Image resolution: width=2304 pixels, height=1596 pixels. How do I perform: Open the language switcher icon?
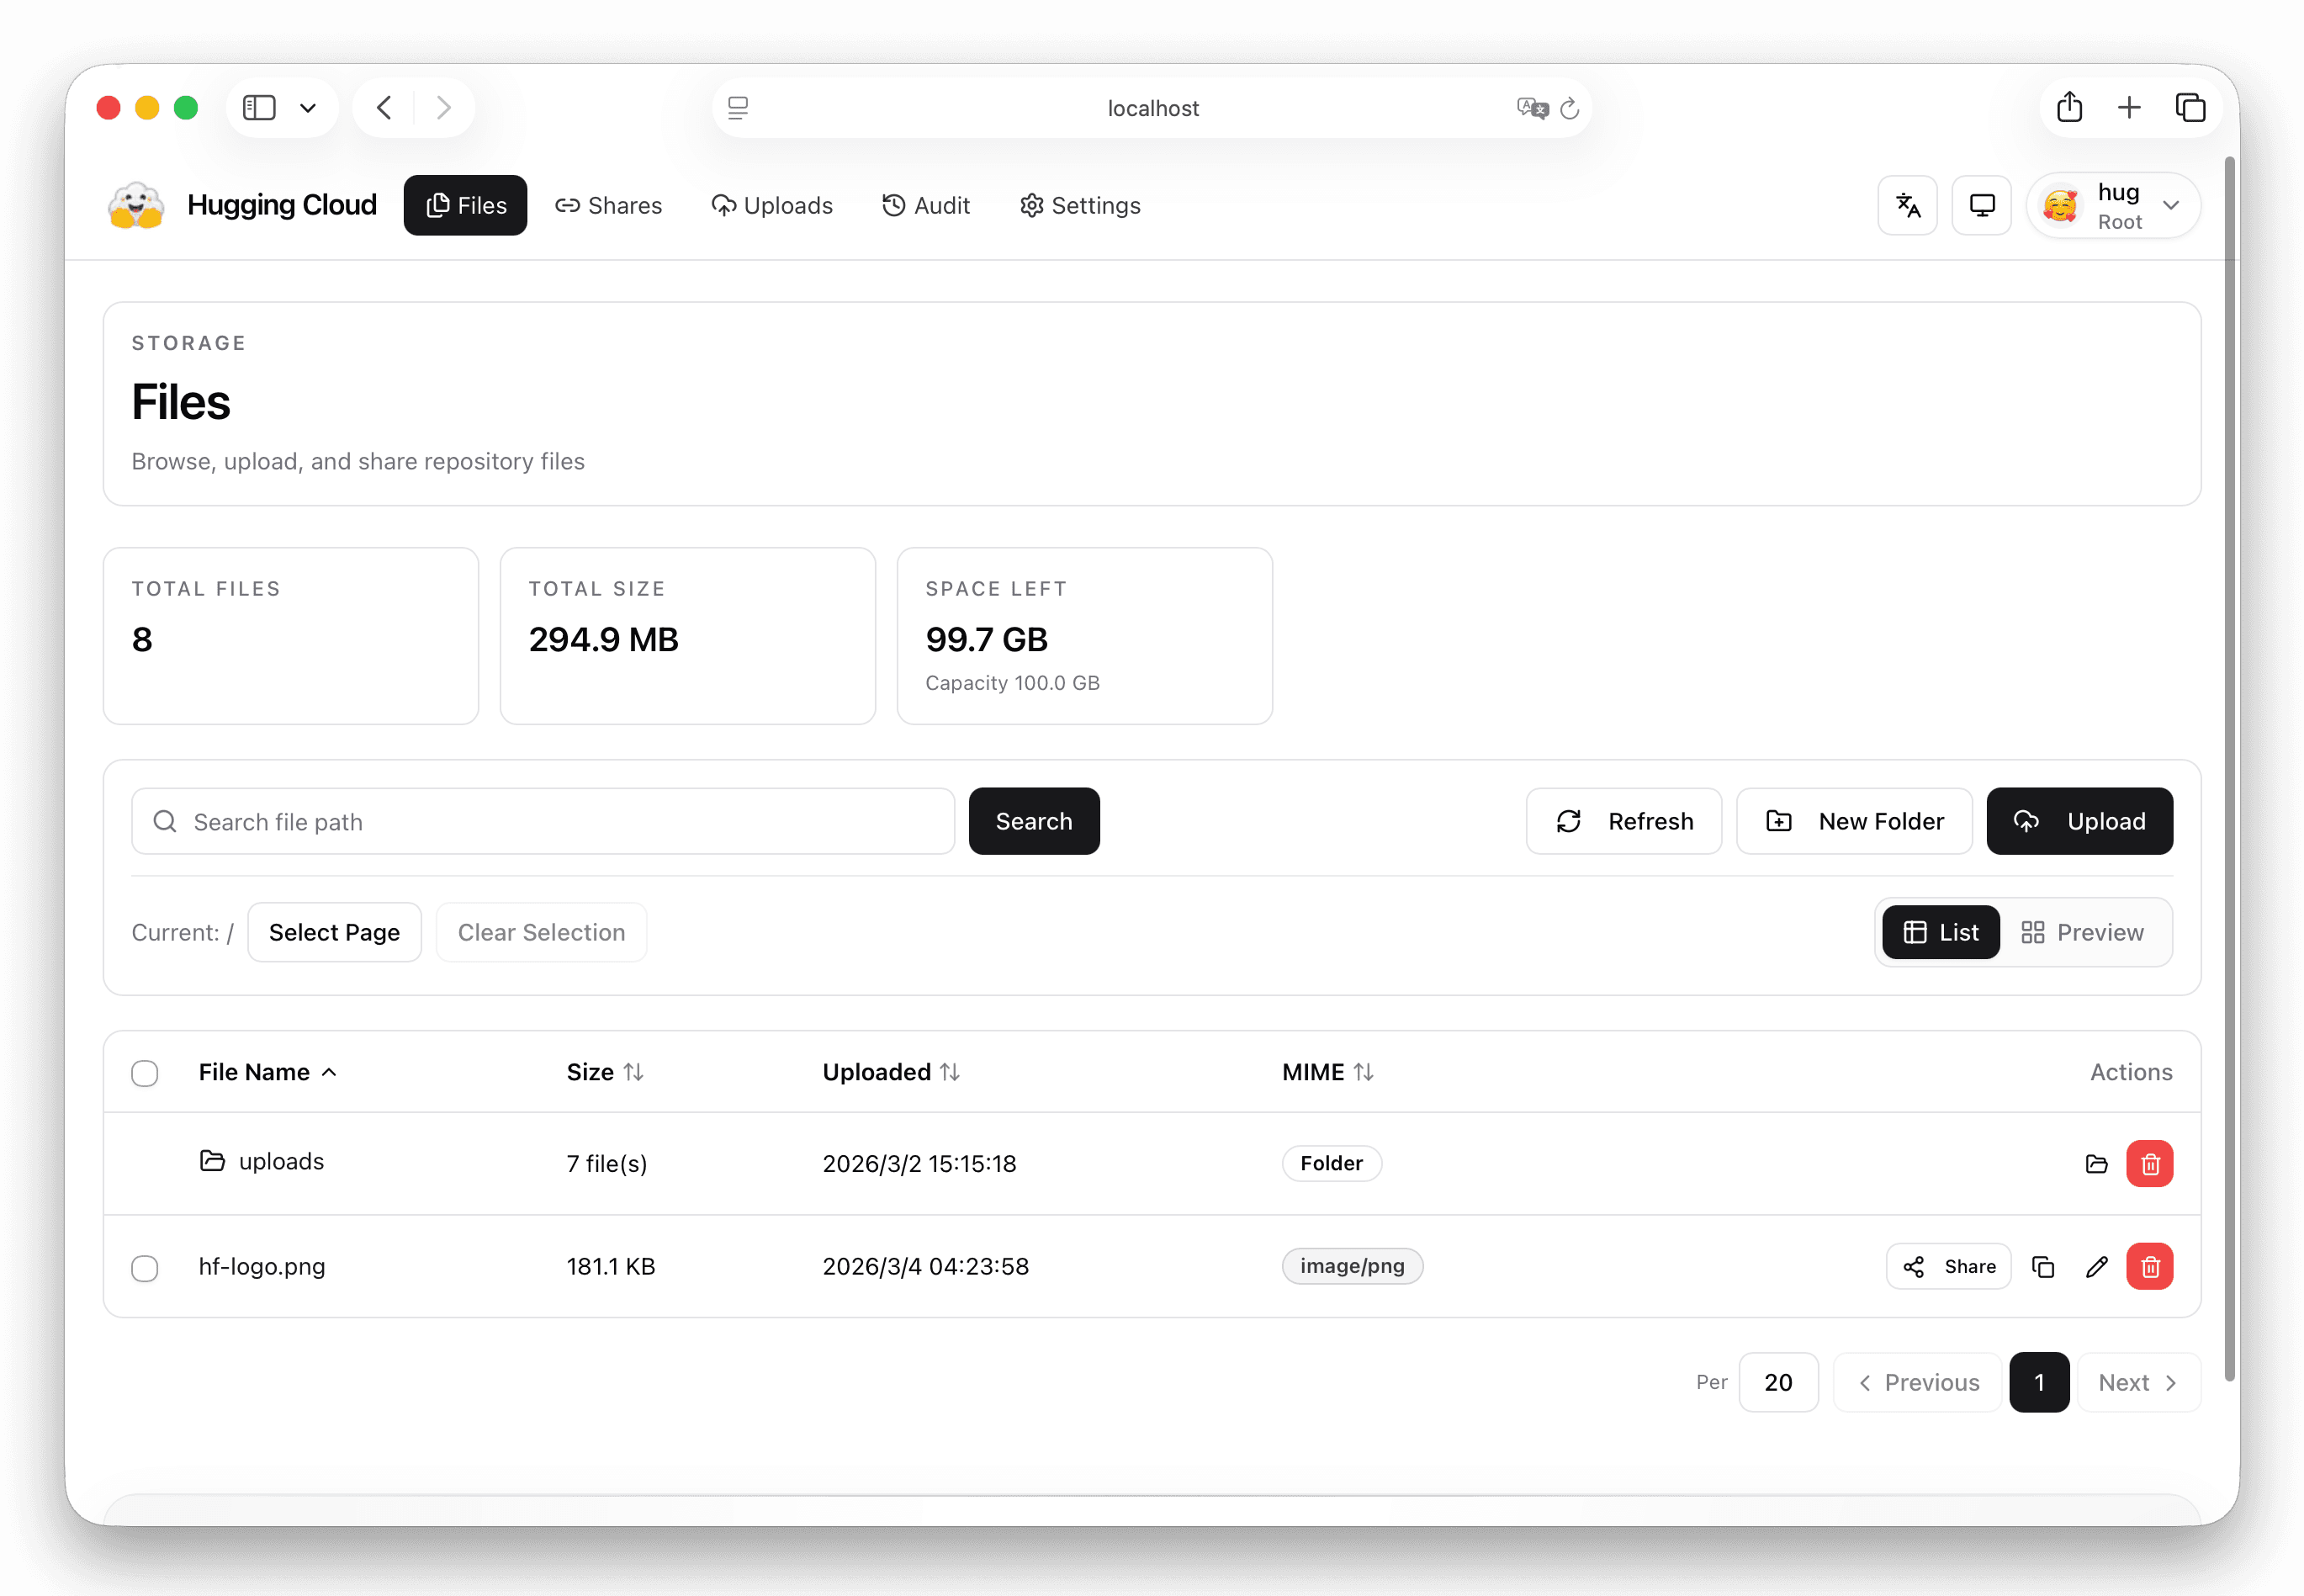coord(1907,205)
